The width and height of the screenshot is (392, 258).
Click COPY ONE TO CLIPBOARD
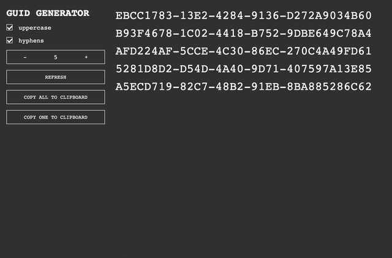click(56, 117)
